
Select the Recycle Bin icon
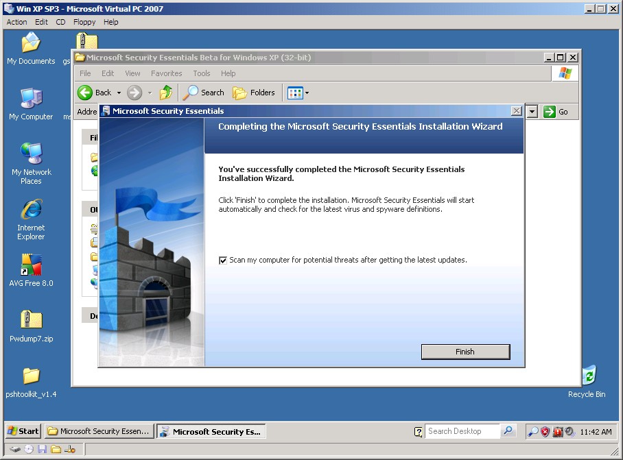587,382
